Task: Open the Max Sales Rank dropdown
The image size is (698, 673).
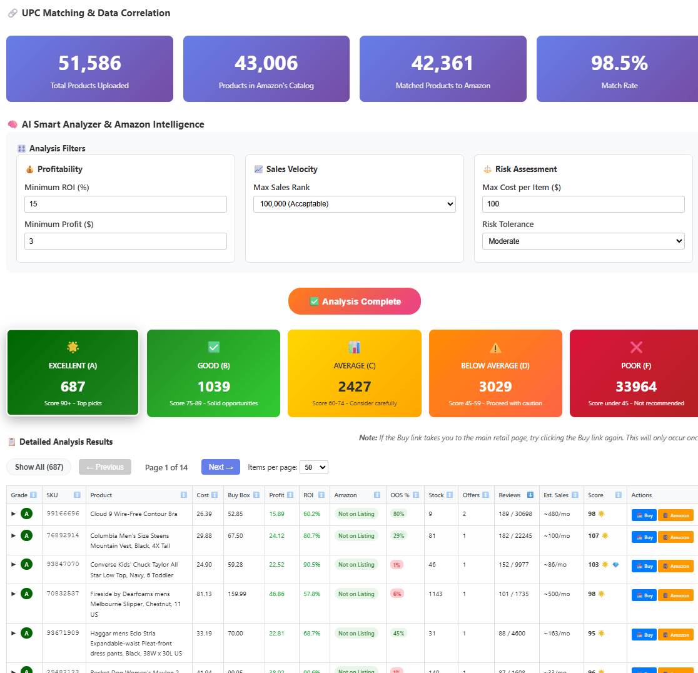Action: tap(355, 204)
